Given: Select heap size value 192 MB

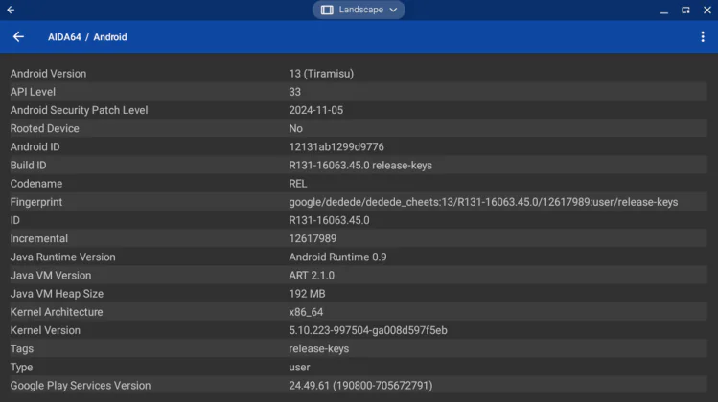Looking at the screenshot, I should tap(307, 293).
